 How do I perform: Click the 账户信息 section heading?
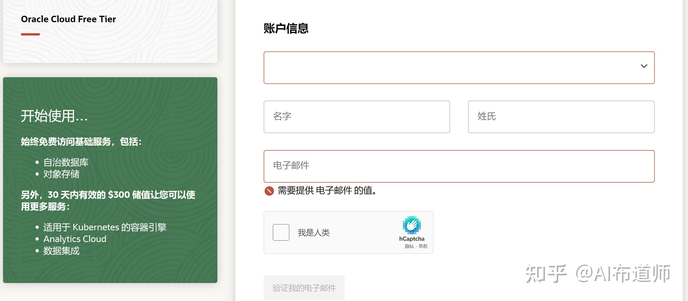(x=285, y=28)
